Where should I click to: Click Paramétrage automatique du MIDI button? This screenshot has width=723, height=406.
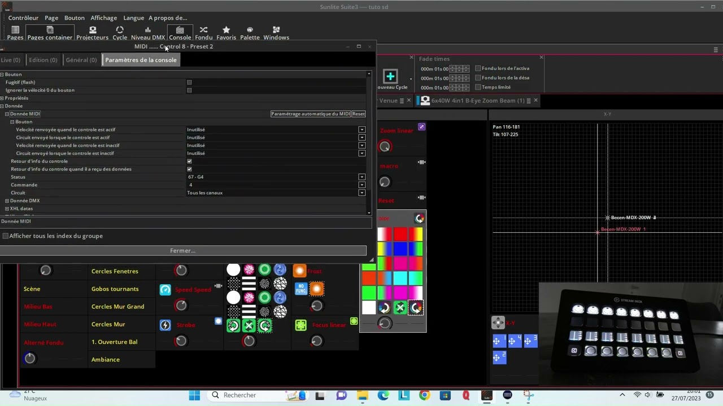coord(310,114)
